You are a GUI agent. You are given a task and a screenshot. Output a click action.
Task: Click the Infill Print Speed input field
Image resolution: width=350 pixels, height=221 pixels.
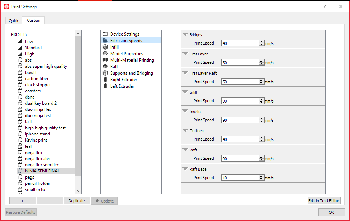pos(240,101)
